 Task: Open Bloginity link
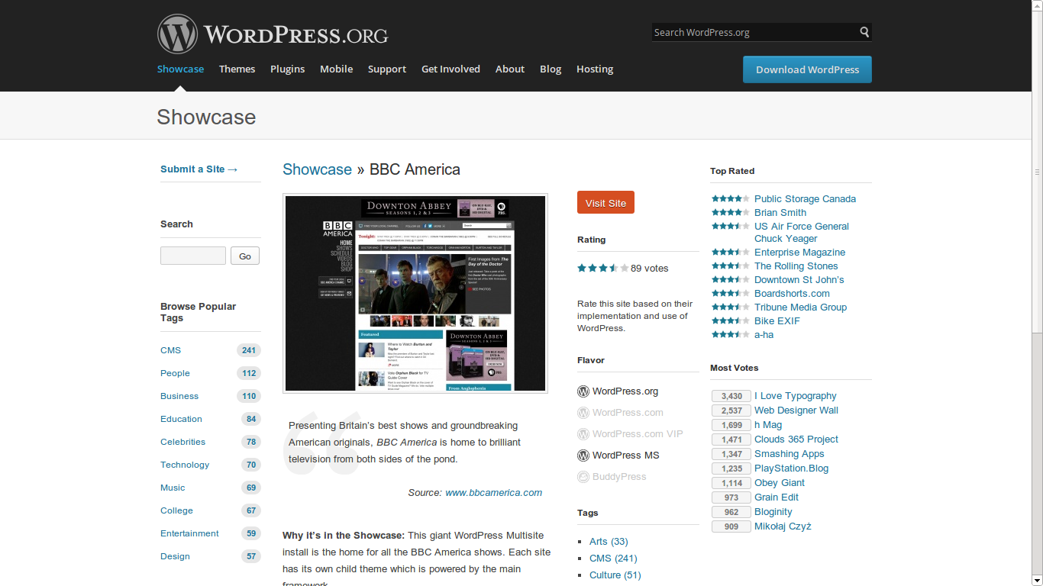point(773,511)
